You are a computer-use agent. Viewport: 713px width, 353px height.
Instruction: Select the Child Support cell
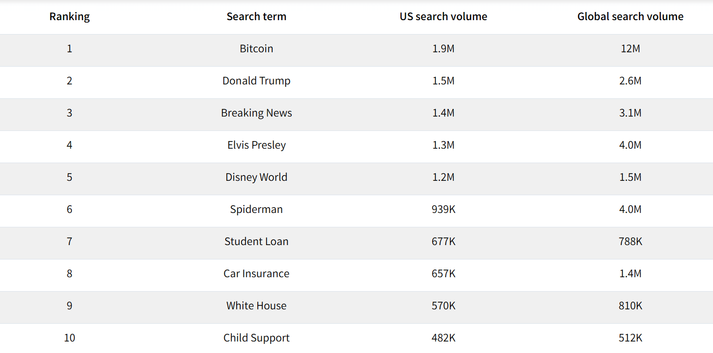(256, 338)
